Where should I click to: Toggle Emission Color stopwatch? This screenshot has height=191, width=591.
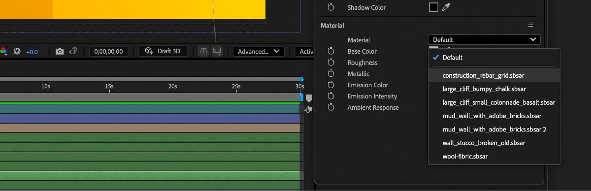pos(331,85)
